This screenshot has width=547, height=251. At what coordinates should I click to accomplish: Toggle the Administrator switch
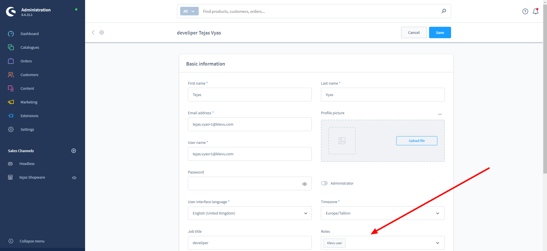point(324,183)
